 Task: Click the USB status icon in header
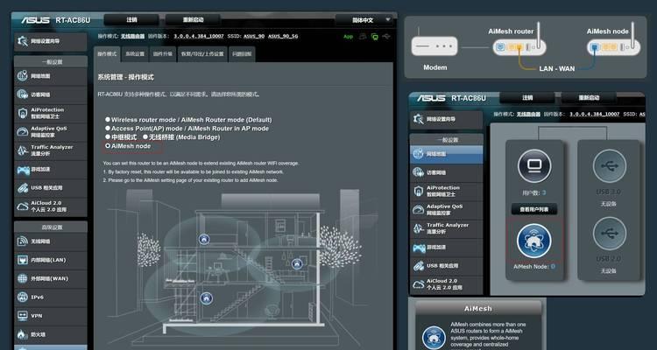click(386, 37)
